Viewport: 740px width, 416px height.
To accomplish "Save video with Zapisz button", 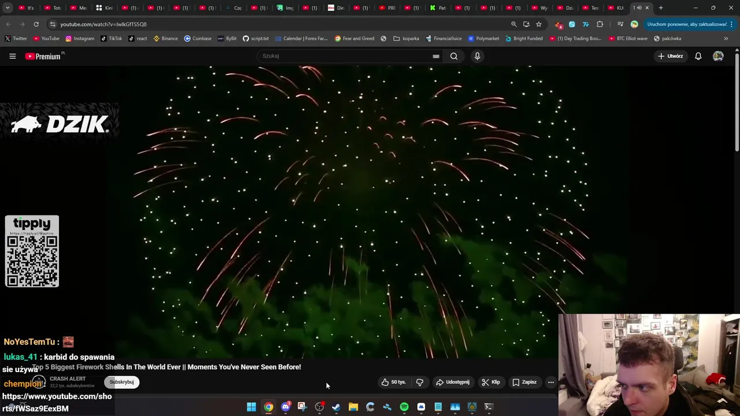I will (x=524, y=382).
